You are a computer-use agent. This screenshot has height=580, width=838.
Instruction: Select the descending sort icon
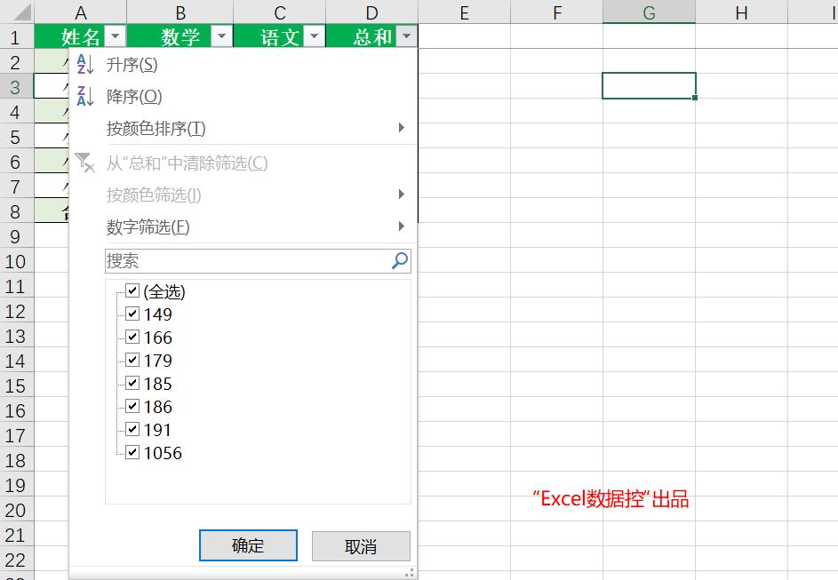tap(84, 96)
